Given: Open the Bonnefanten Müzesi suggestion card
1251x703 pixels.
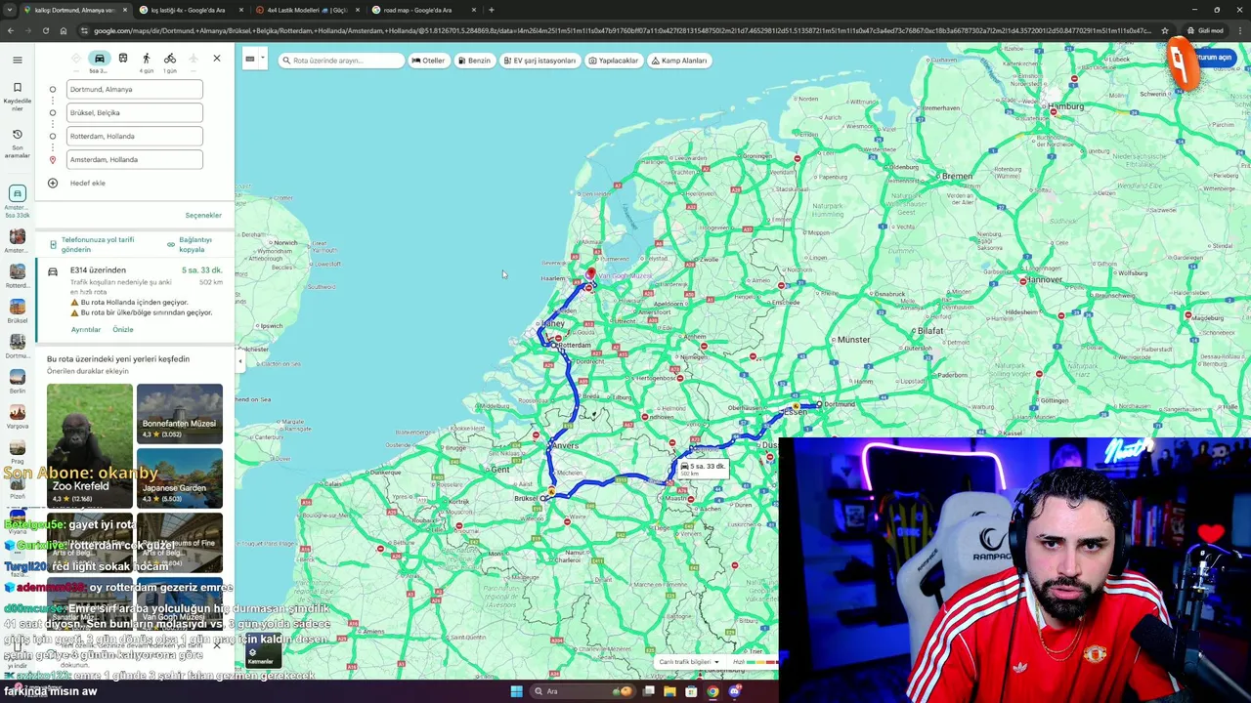Looking at the screenshot, I should pyautogui.click(x=180, y=413).
